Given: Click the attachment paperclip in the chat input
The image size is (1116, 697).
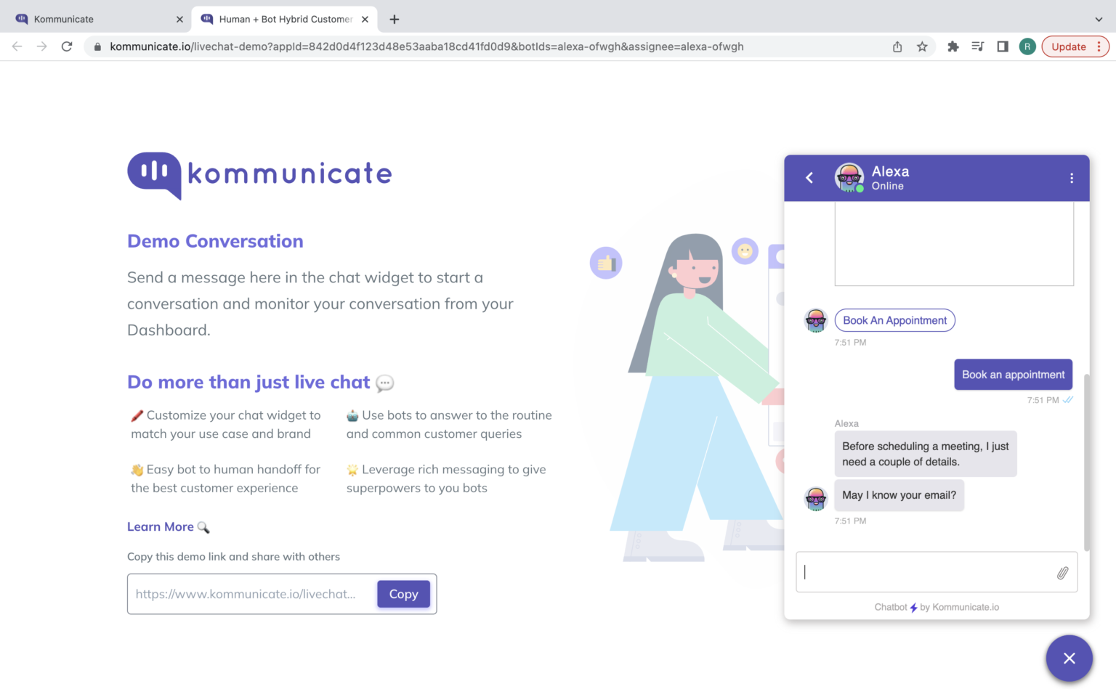Looking at the screenshot, I should (1062, 572).
